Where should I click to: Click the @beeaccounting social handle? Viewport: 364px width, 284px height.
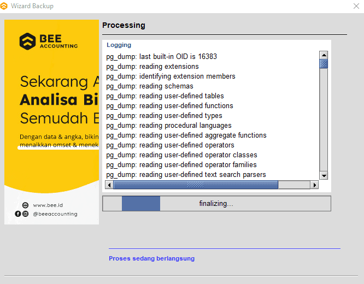pos(55,214)
